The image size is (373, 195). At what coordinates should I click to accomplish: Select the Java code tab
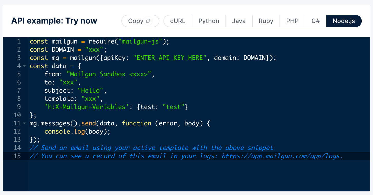coord(239,21)
